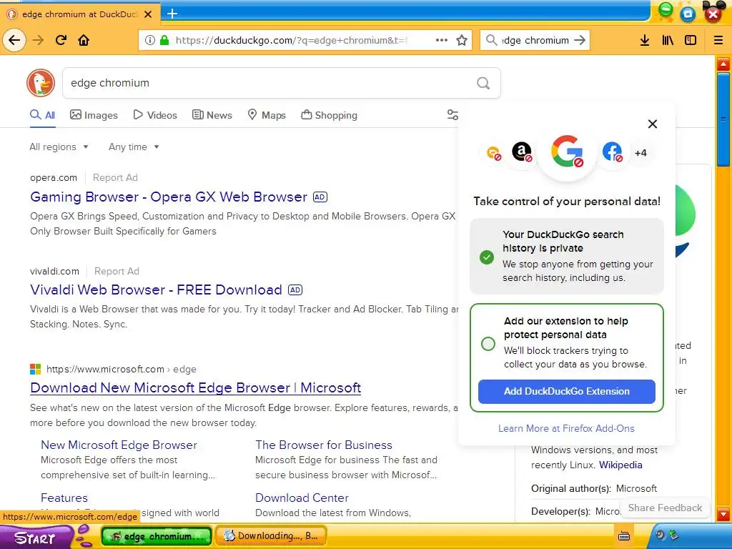Select edge chromium taskbar window
Screen dimensions: 732x549
pos(157,536)
